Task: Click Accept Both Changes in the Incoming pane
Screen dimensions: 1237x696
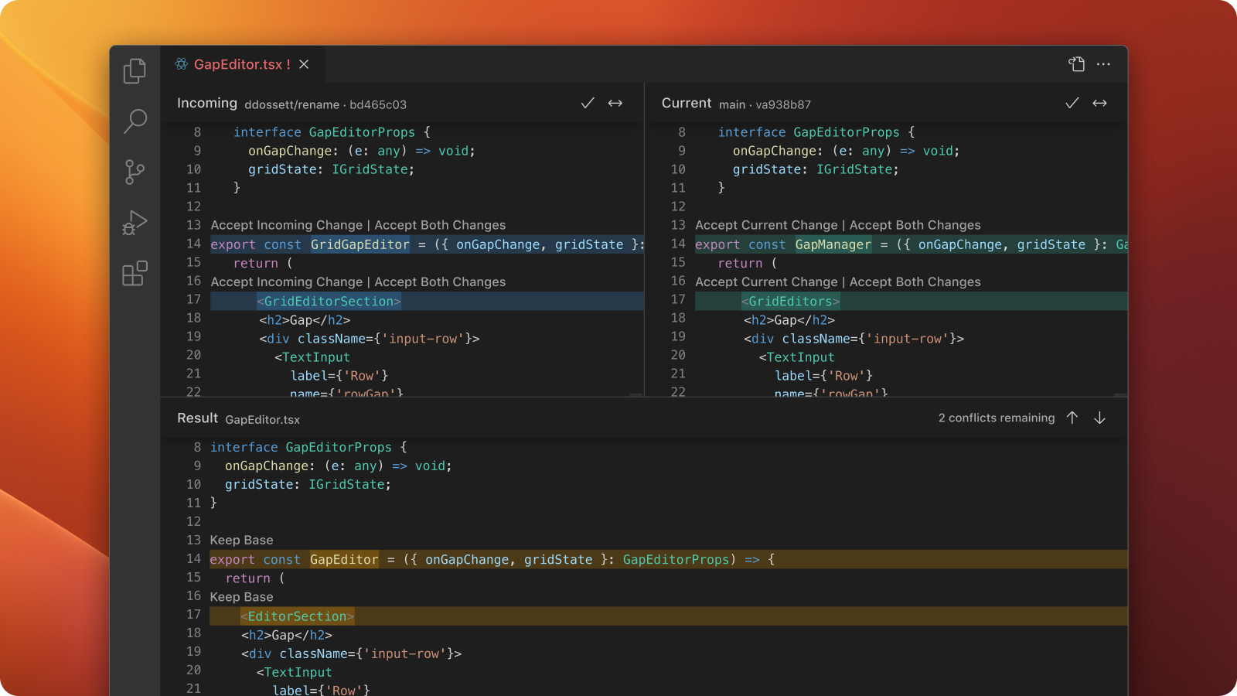Action: click(x=440, y=225)
